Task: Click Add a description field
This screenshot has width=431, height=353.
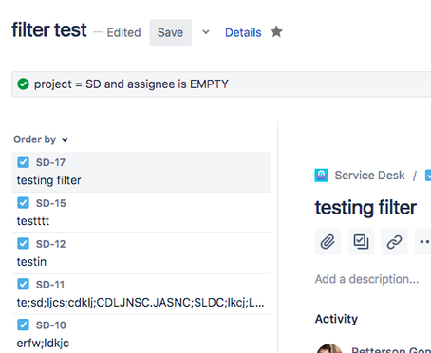Action: coord(366,279)
